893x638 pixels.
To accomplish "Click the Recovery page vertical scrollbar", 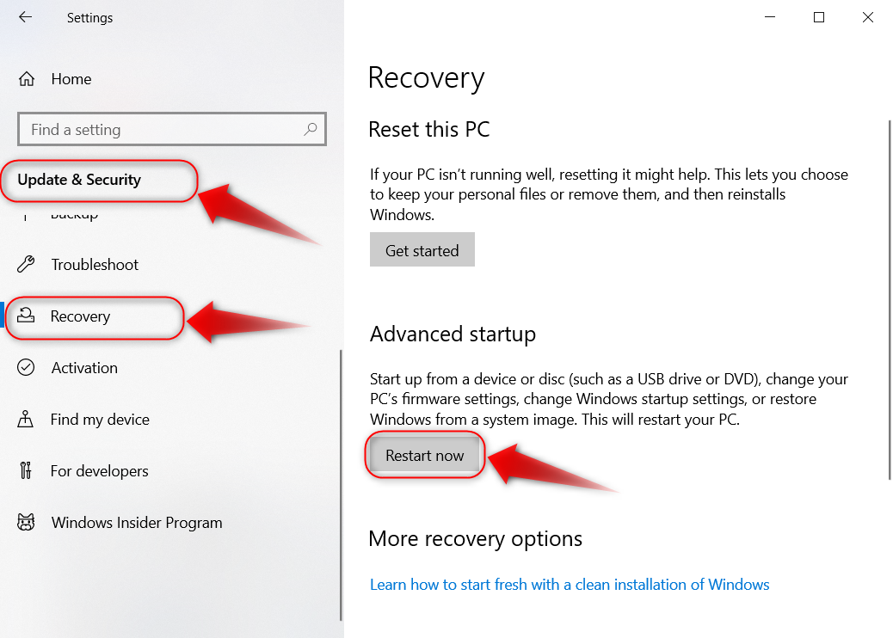I will [x=888, y=301].
